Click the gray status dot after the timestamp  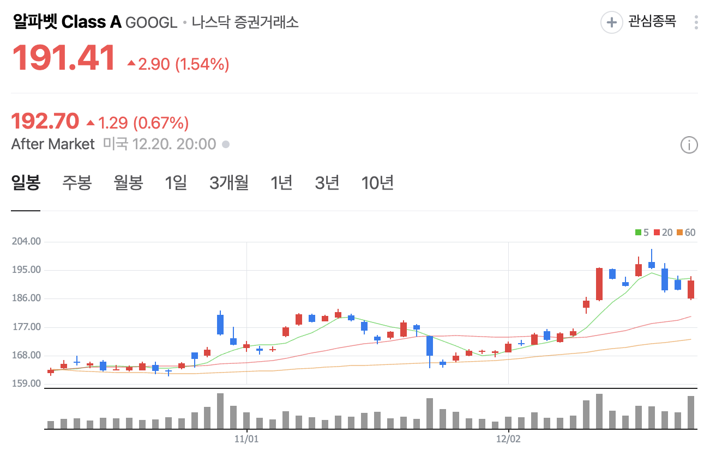click(226, 145)
